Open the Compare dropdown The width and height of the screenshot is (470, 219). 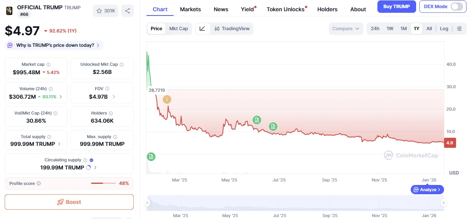pos(346,29)
